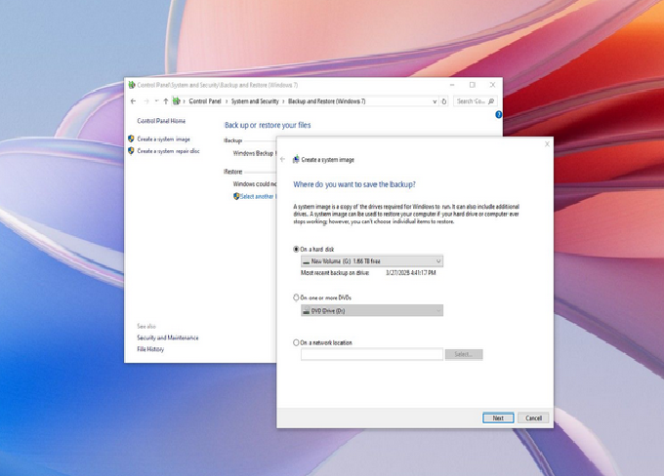The height and width of the screenshot is (476, 664).
Task: Click back arrow in system image wizard
Action: (x=283, y=159)
